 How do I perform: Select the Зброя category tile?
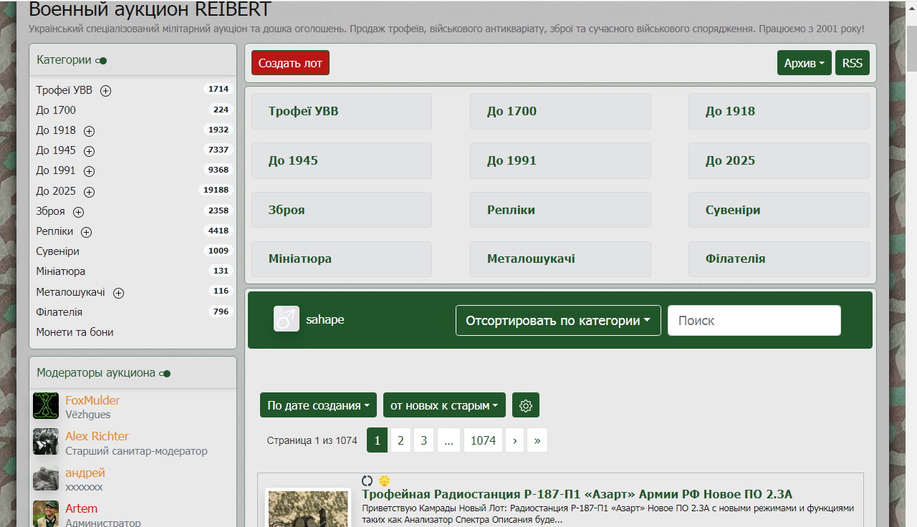click(342, 210)
